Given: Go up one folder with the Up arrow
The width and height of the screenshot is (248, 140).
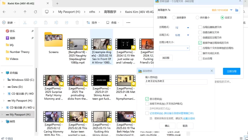Looking at the screenshot, I should [x=25, y=12].
